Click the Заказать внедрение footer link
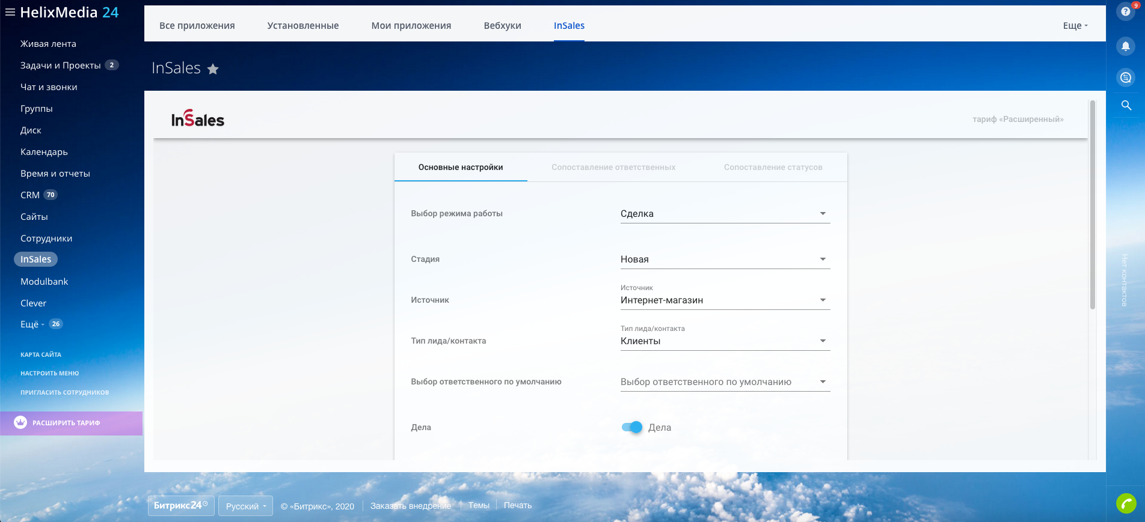The height and width of the screenshot is (522, 1145). (410, 506)
